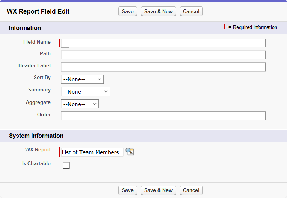This screenshot has width=287, height=198.
Task: Toggle the Is Chartable checkbox
Action: pyautogui.click(x=66, y=165)
